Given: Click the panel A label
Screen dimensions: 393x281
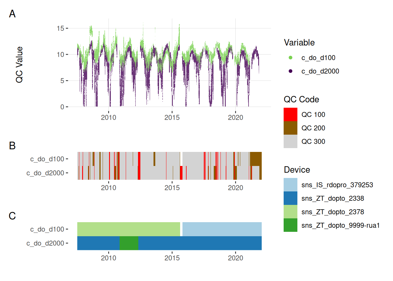Looking at the screenshot, I should 12,14.
